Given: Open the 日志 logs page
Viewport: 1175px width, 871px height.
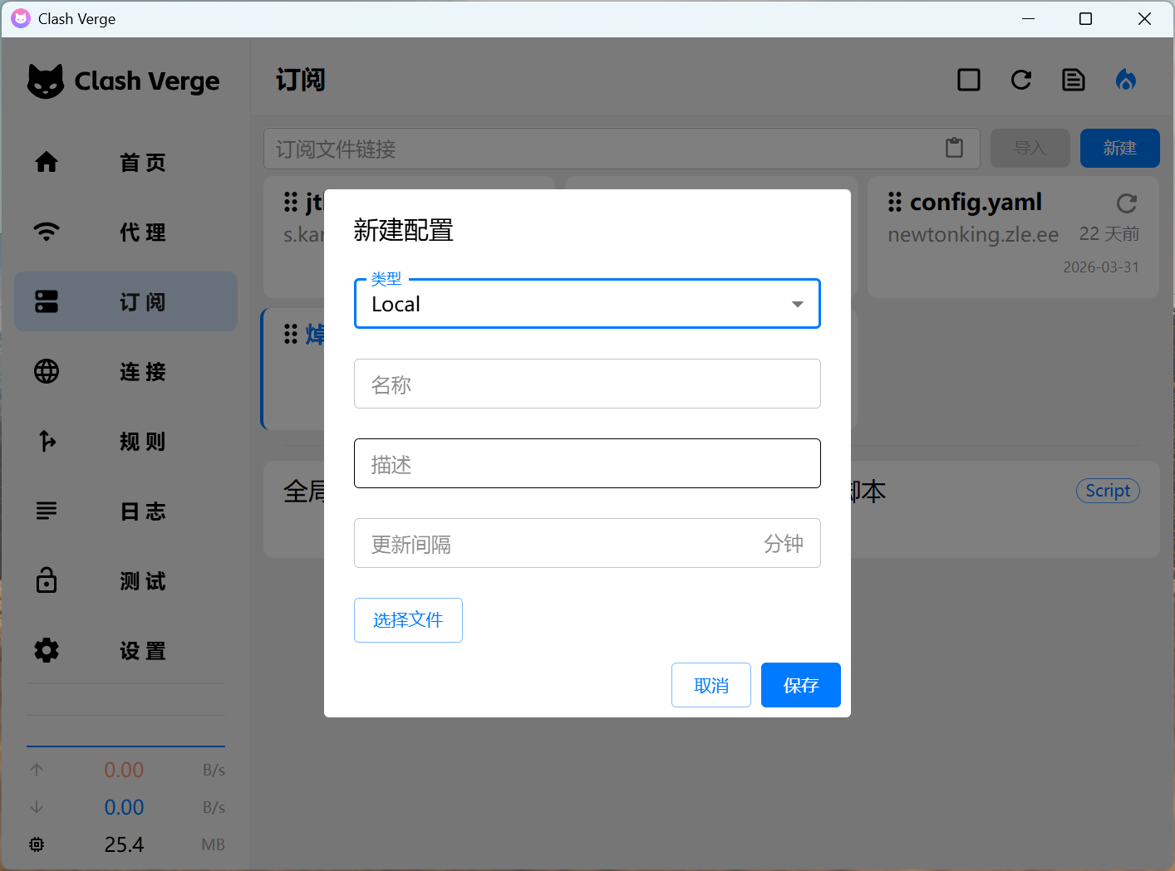Looking at the screenshot, I should (126, 511).
